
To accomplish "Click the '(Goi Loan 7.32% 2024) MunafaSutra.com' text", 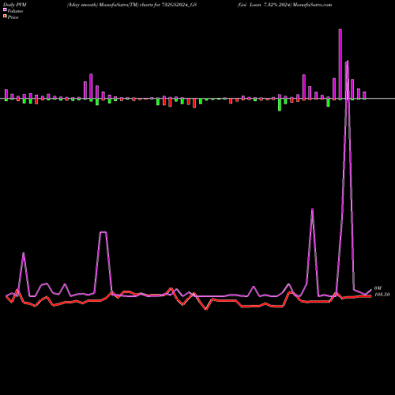I will click(x=284, y=5).
